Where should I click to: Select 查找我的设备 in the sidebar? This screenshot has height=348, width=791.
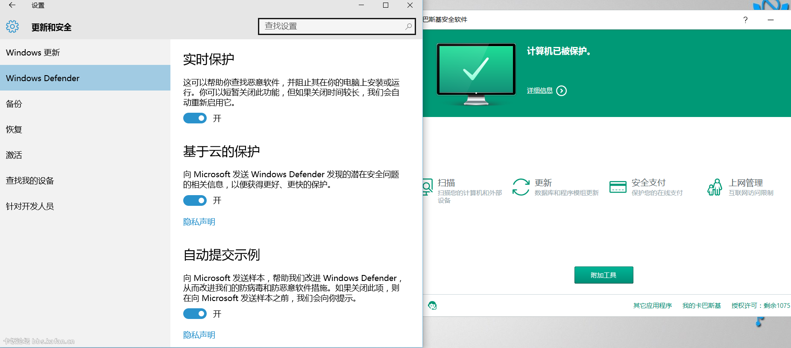(x=85, y=181)
